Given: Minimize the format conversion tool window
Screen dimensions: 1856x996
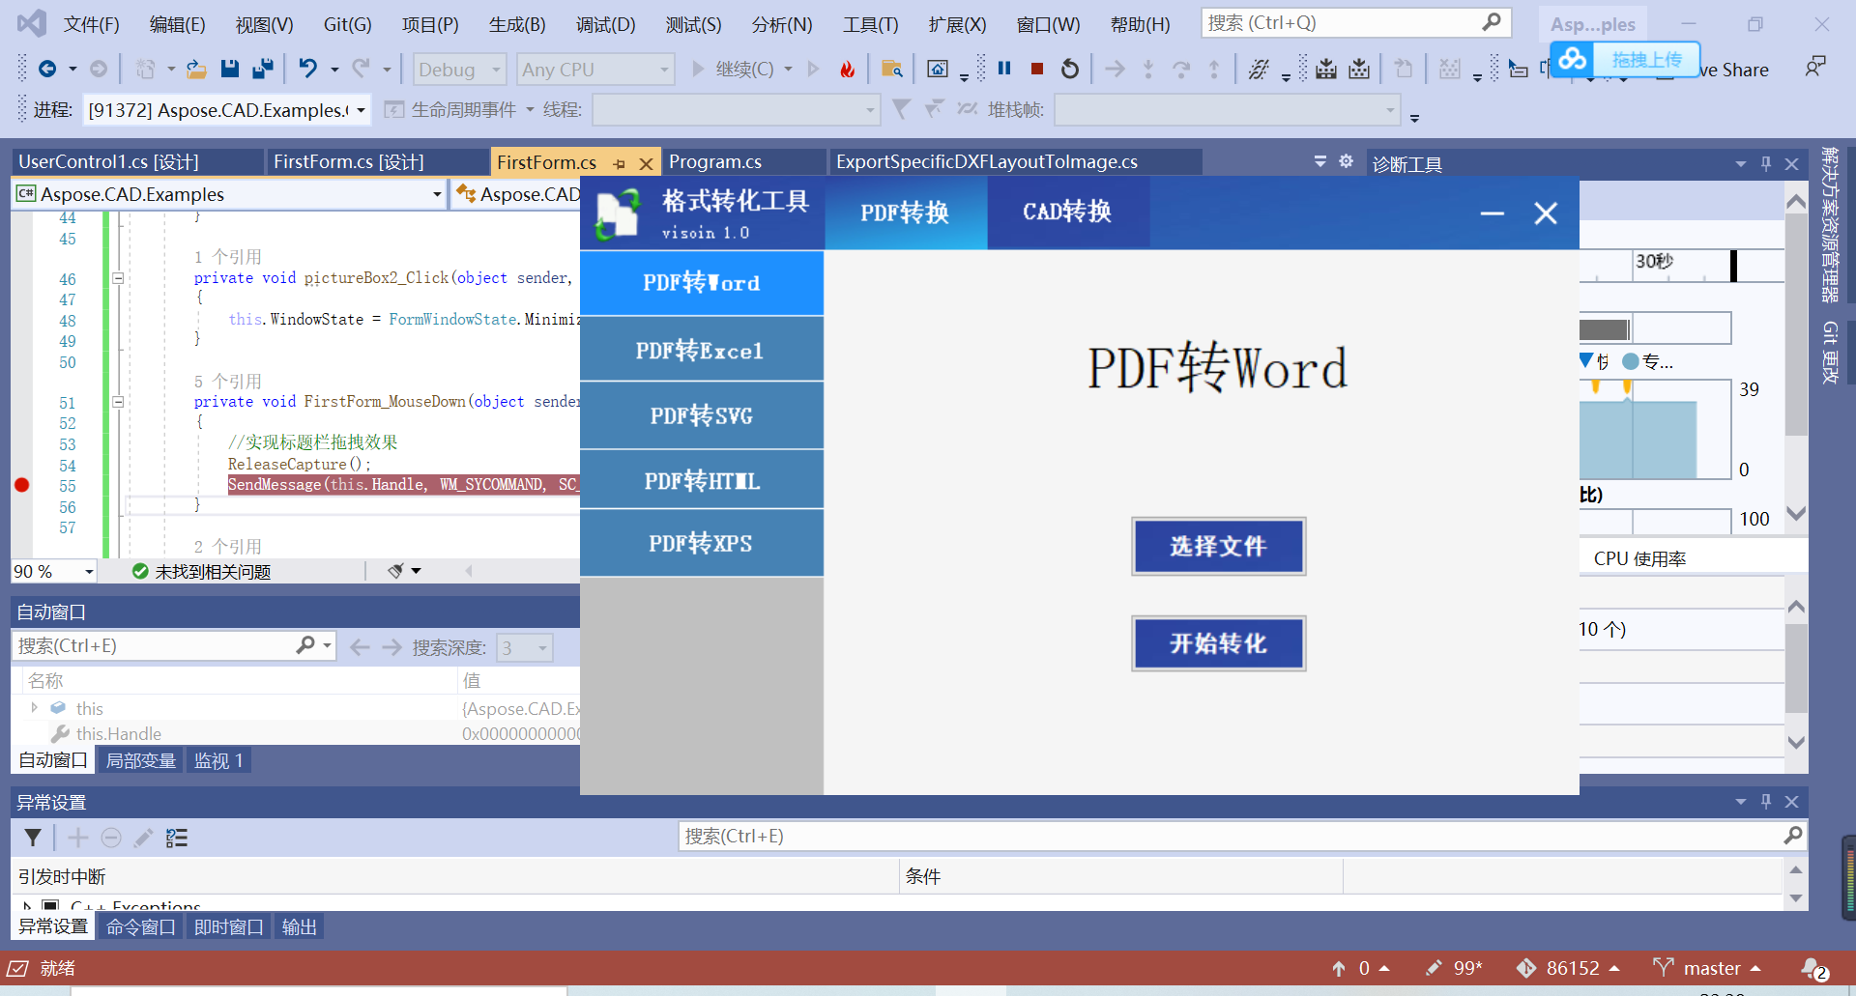Looking at the screenshot, I should point(1493,213).
